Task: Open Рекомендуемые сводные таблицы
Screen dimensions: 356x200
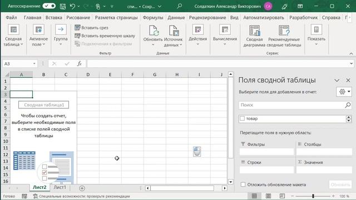Action: pyautogui.click(x=284, y=36)
